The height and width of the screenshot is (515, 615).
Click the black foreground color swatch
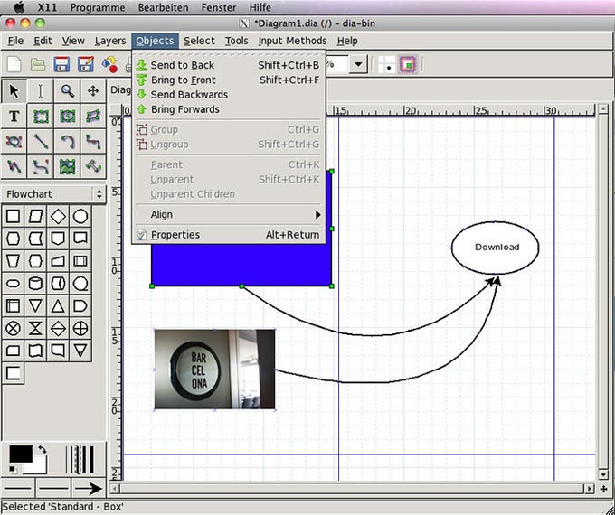pyautogui.click(x=21, y=454)
